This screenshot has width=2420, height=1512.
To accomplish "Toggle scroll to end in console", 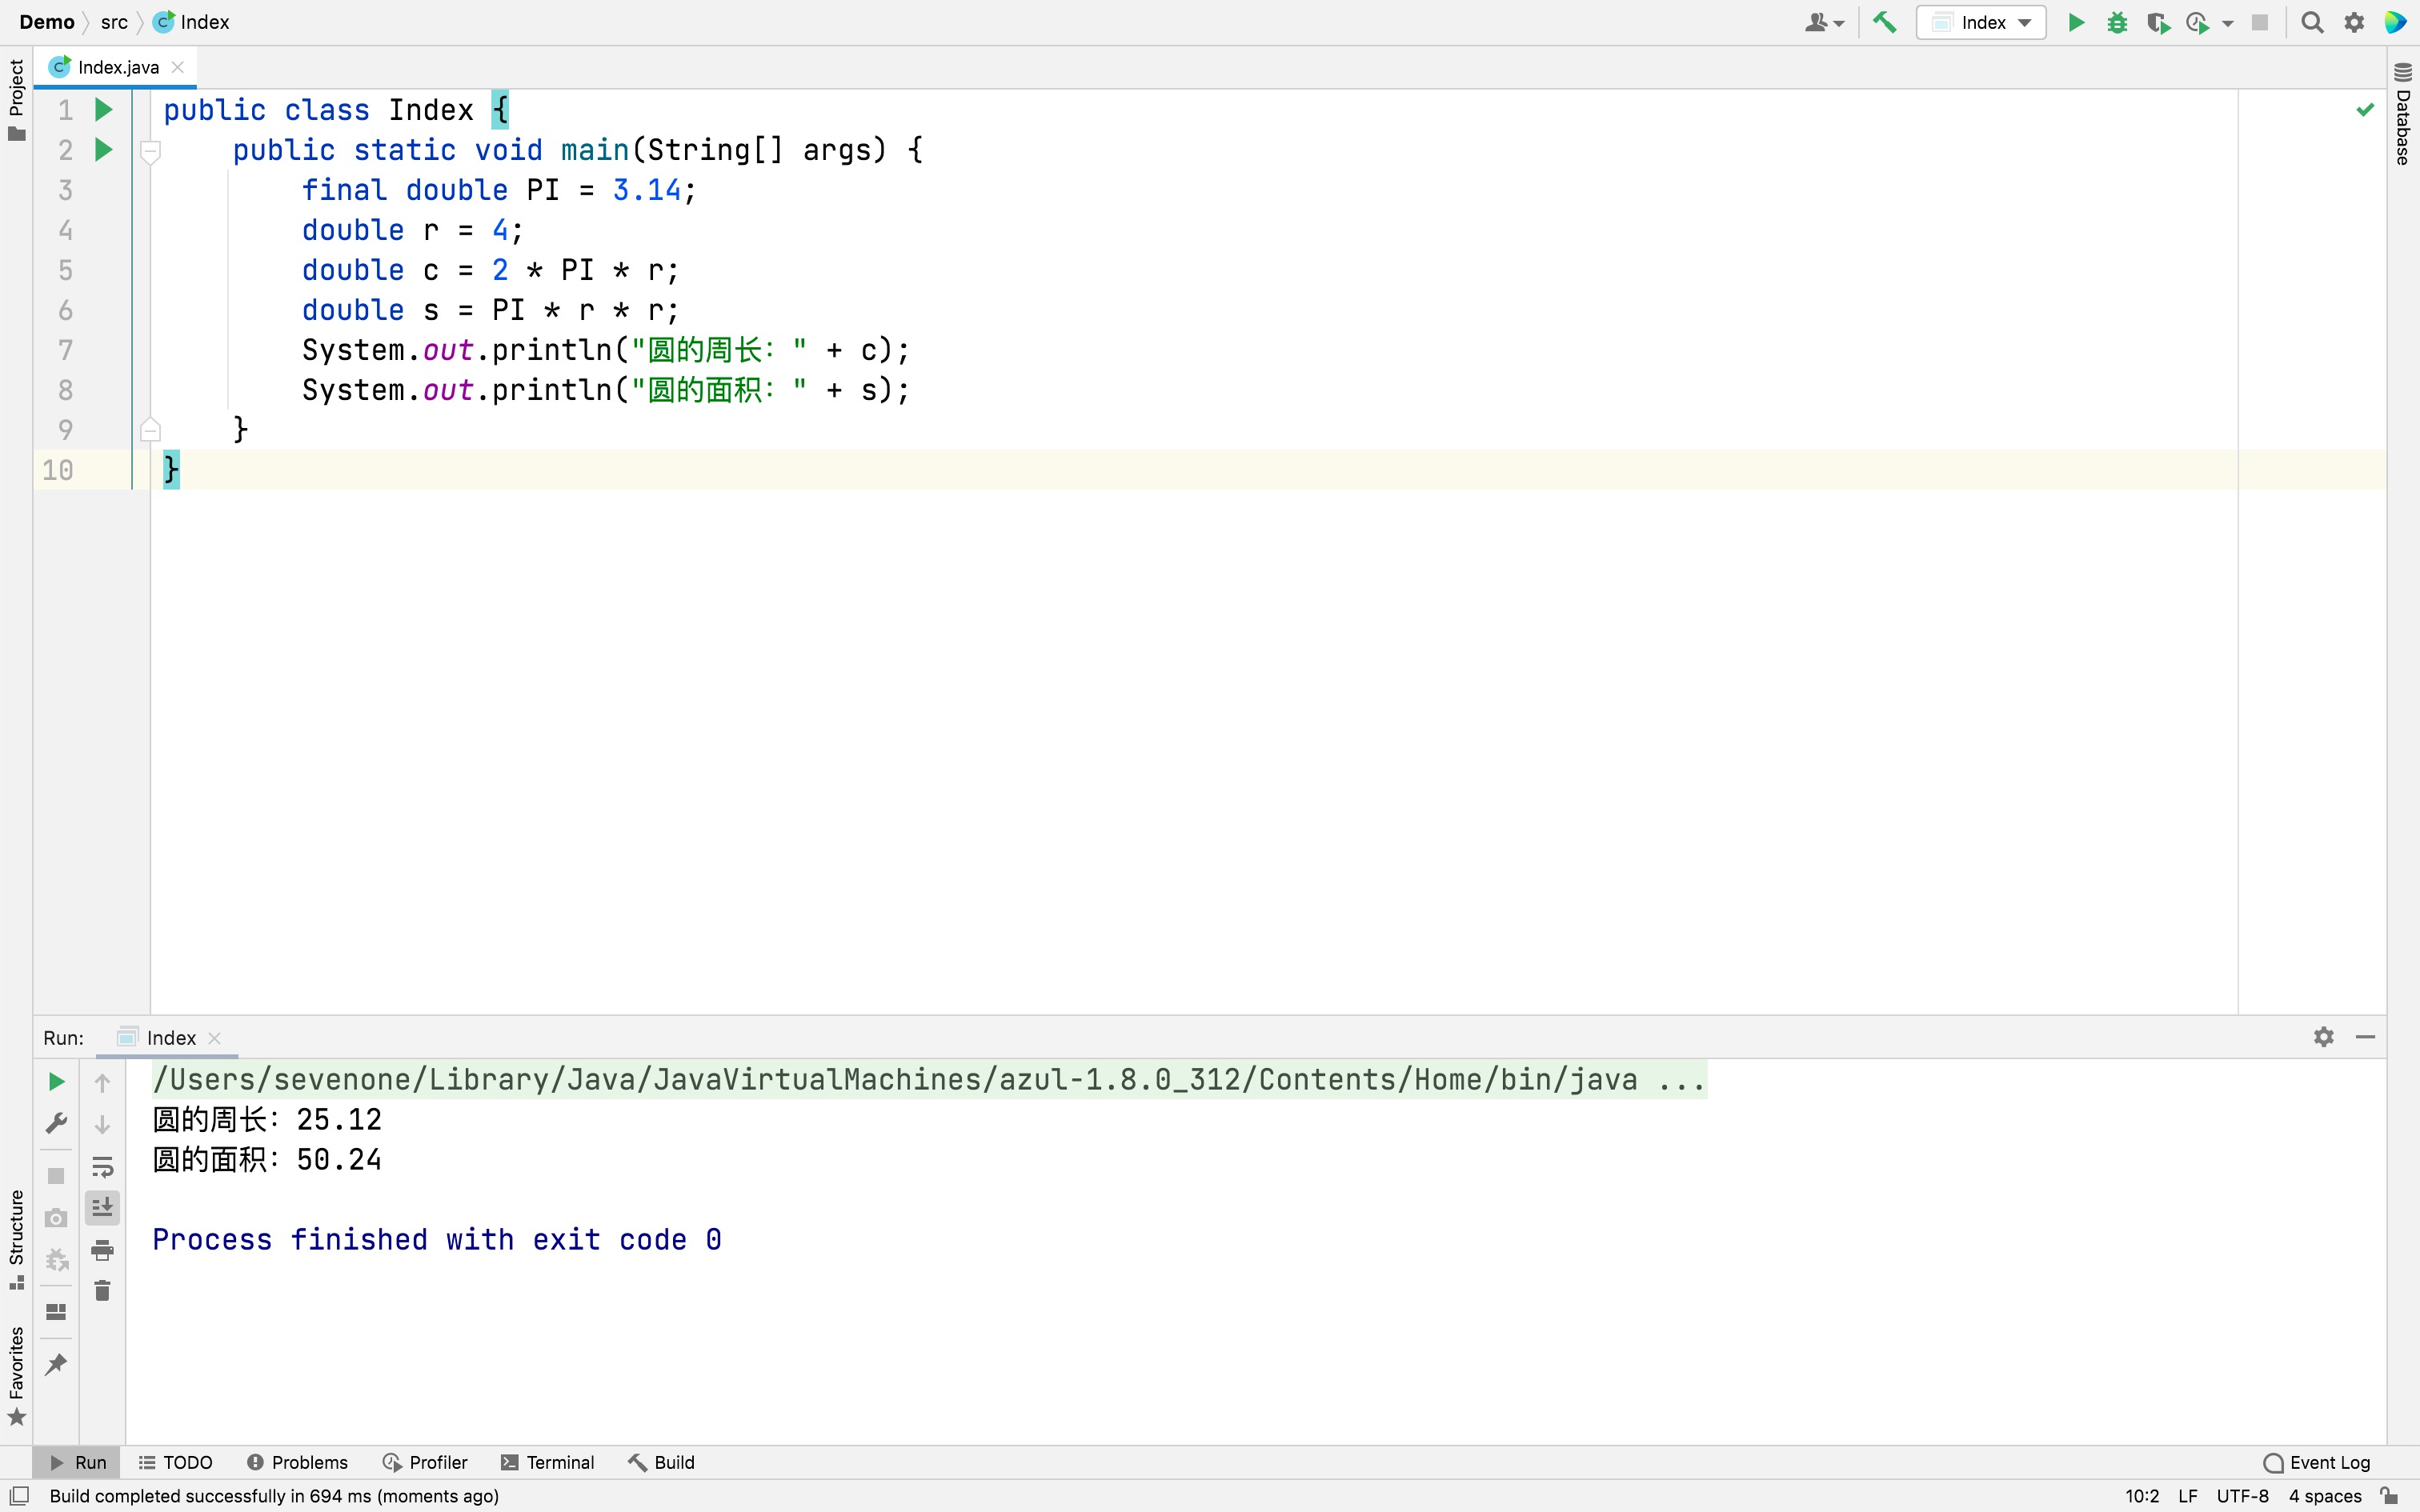I will pos(102,1207).
